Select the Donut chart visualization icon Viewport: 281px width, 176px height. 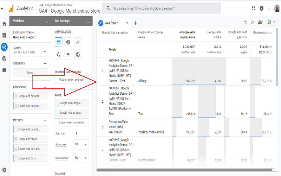pyautogui.click(x=68, y=42)
